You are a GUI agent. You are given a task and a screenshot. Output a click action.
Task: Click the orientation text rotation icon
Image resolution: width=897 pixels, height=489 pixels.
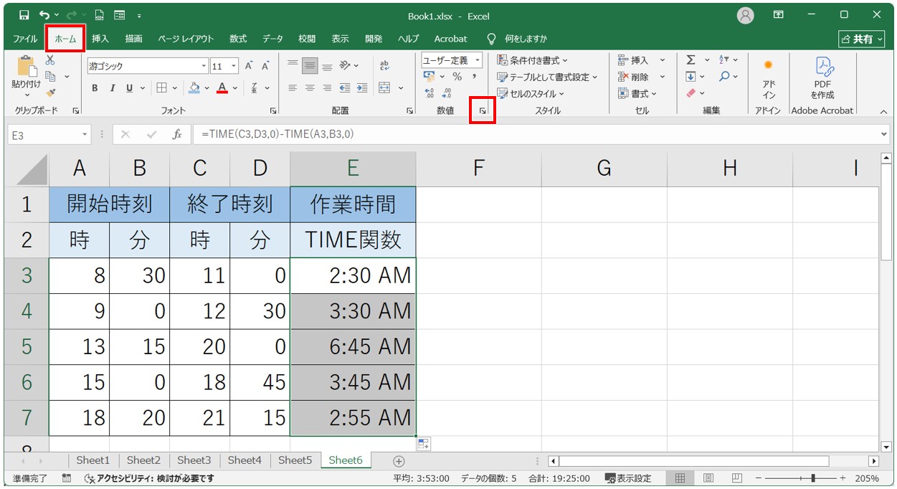click(346, 66)
